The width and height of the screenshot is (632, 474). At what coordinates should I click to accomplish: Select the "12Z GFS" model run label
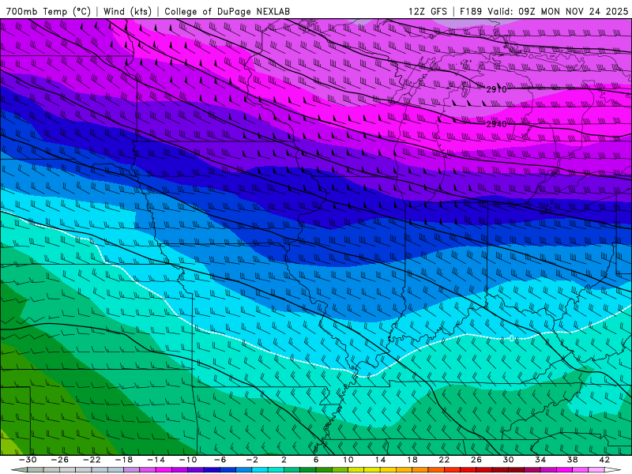click(427, 11)
